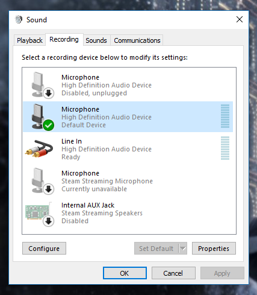Select the disabled unplugged Microphone device icon

43,85
